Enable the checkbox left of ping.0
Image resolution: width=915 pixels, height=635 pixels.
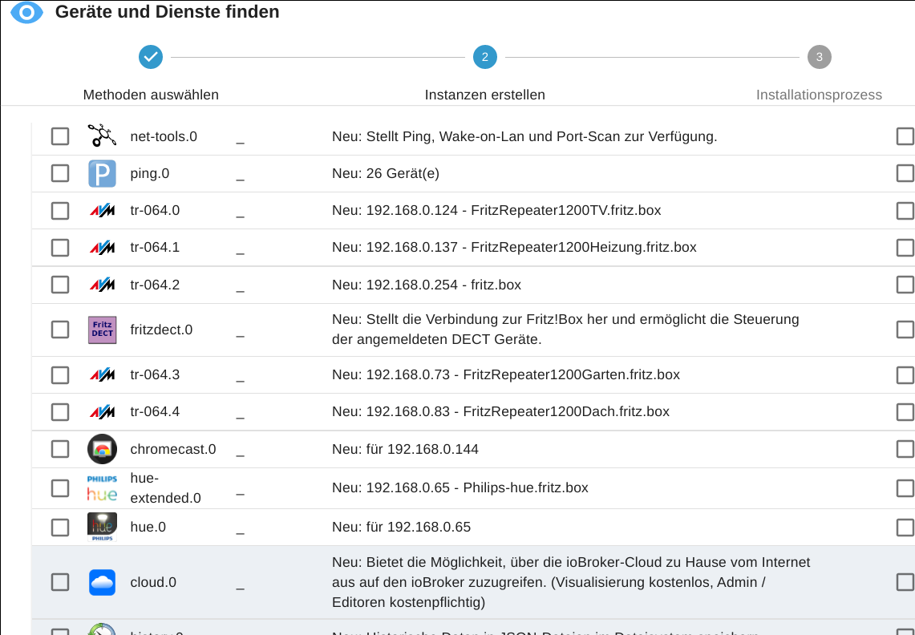[x=60, y=173]
